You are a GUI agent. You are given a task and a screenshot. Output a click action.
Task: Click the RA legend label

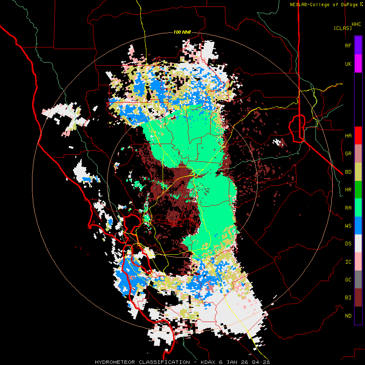(348, 208)
